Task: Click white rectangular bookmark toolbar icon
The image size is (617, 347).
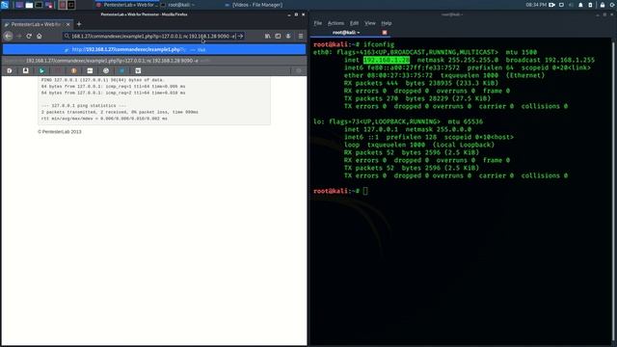Action: coord(90,70)
